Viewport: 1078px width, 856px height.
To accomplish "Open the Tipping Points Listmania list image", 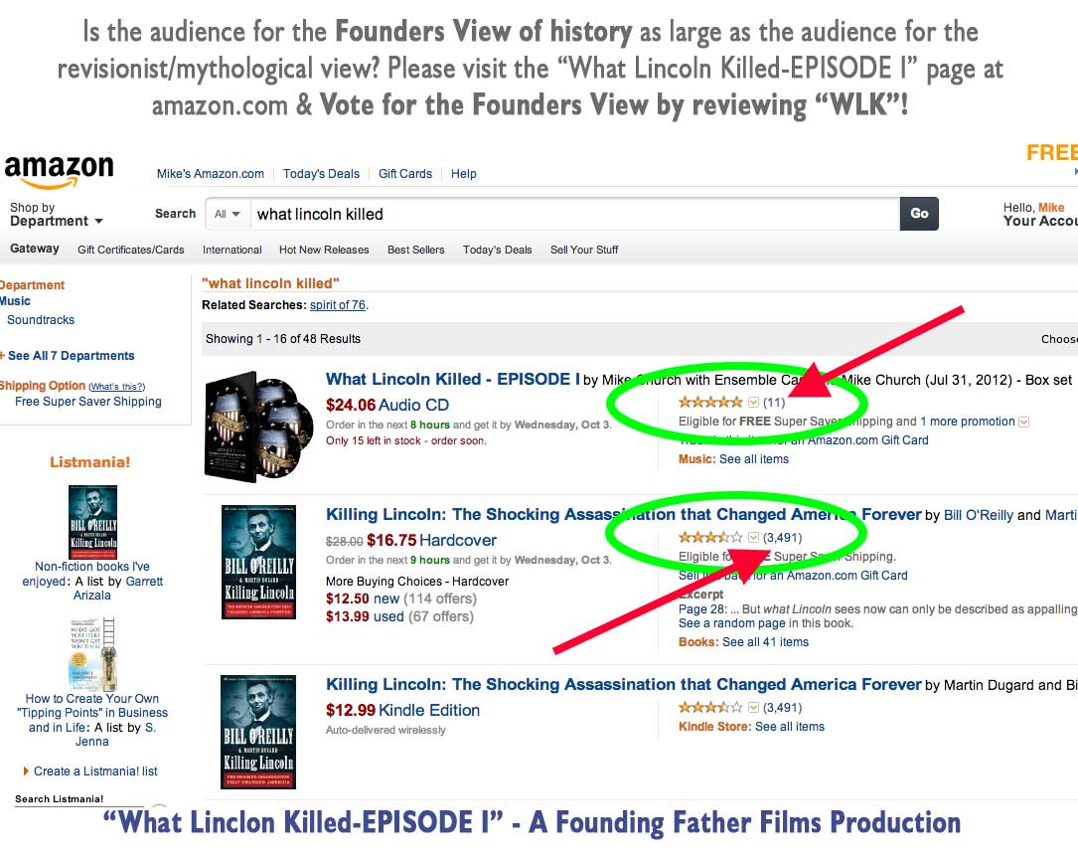I will click(x=92, y=654).
